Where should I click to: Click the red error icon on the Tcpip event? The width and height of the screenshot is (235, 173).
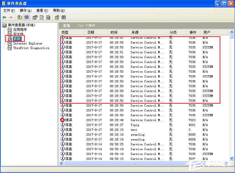point(62,120)
